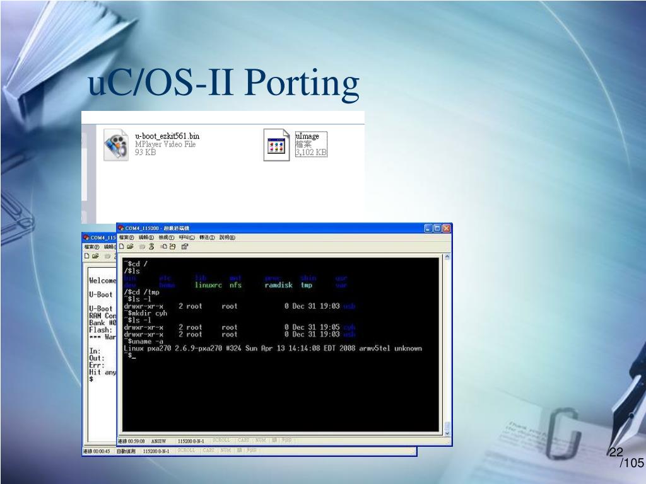Open the 轉送(T) menu in front window

(207, 238)
